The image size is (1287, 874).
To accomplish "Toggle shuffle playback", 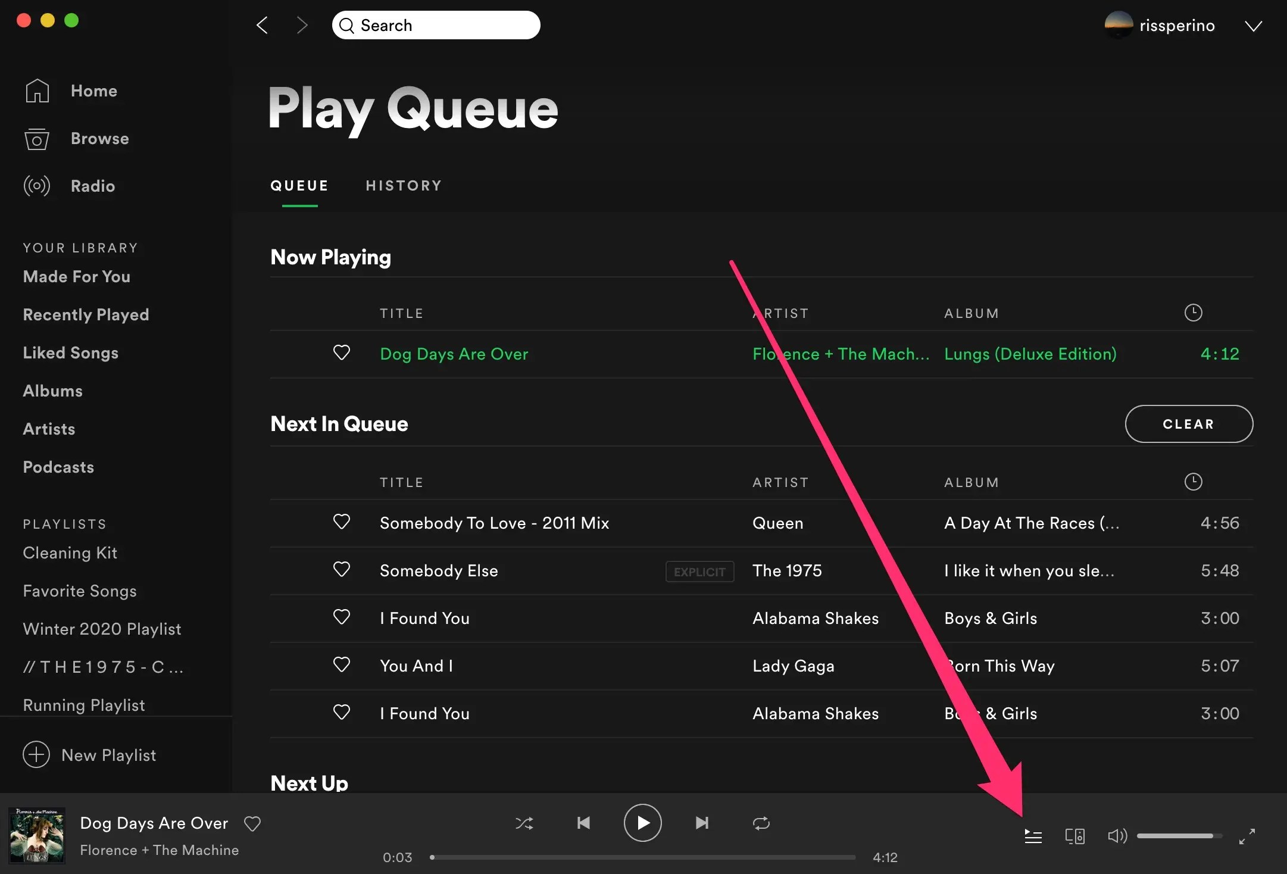I will click(524, 823).
